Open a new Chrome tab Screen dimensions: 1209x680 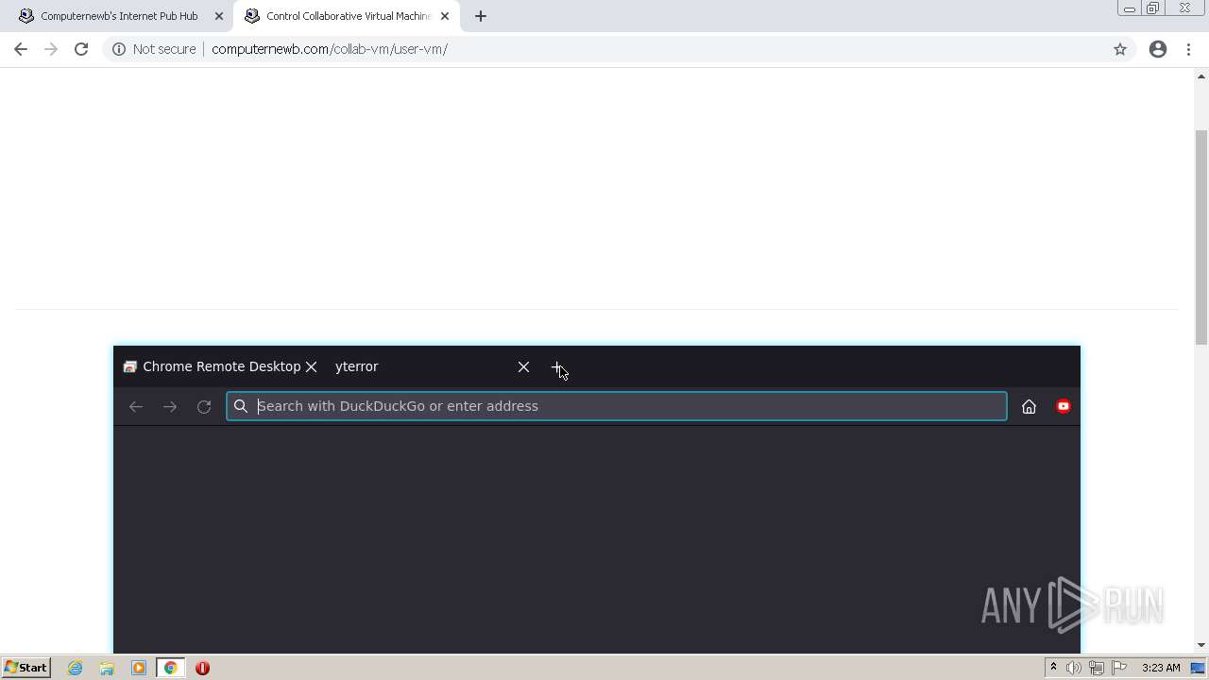(481, 16)
